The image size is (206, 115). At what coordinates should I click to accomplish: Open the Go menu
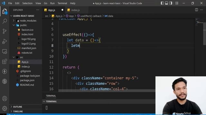[x=45, y=3]
